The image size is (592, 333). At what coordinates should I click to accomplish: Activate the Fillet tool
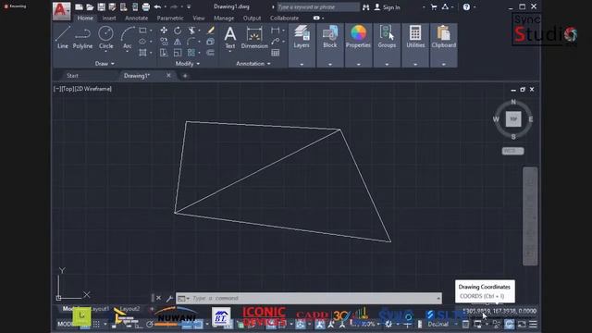tap(191, 42)
